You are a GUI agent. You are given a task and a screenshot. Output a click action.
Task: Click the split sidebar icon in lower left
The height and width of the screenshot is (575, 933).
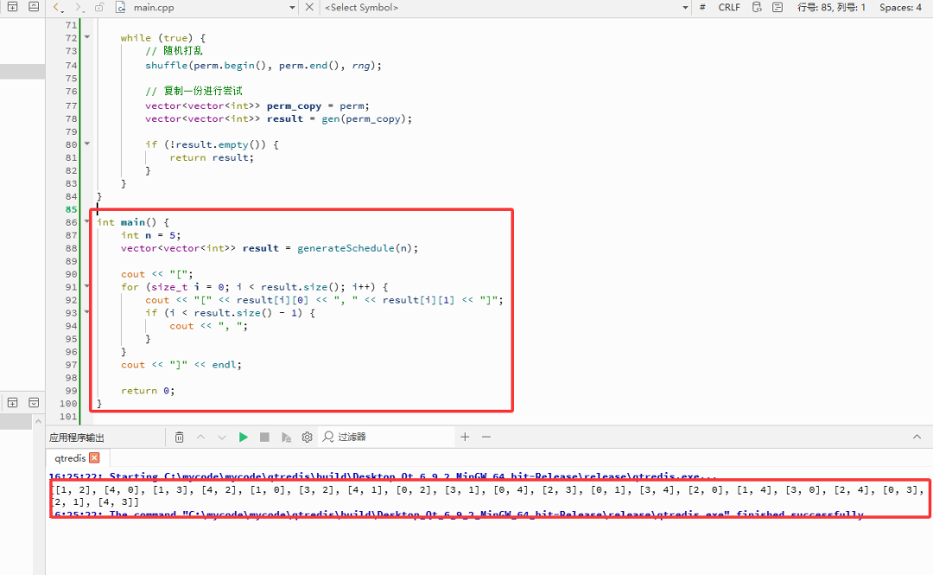click(x=12, y=403)
